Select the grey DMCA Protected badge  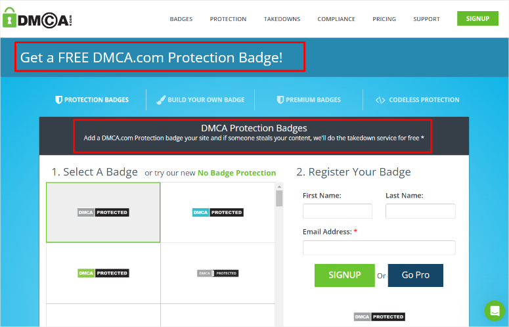pos(103,213)
